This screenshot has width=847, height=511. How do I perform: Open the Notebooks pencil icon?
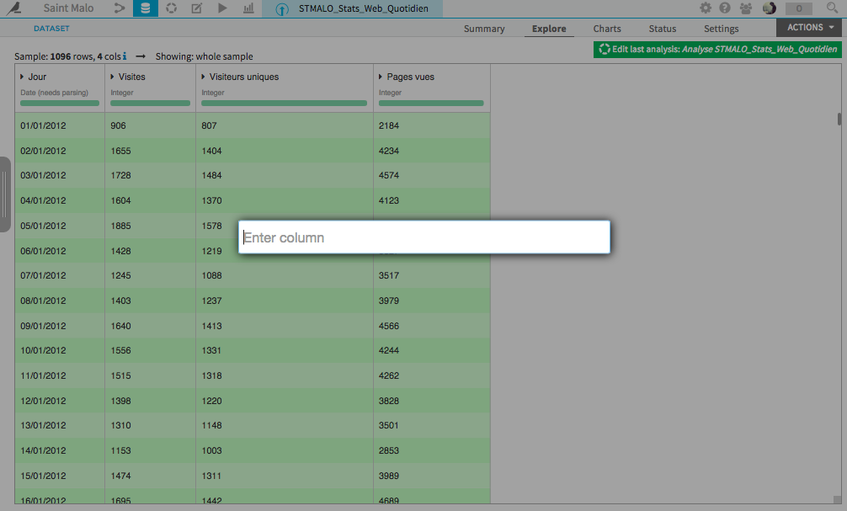pyautogui.click(x=197, y=8)
